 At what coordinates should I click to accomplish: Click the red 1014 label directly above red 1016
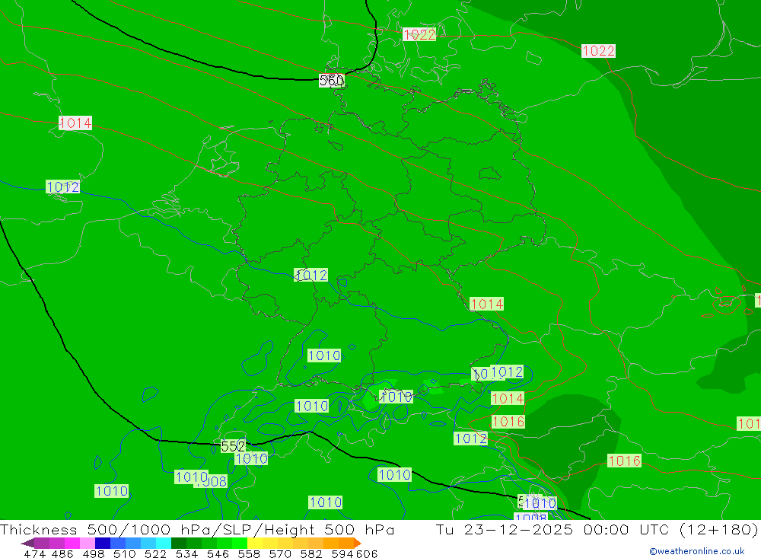point(508,398)
